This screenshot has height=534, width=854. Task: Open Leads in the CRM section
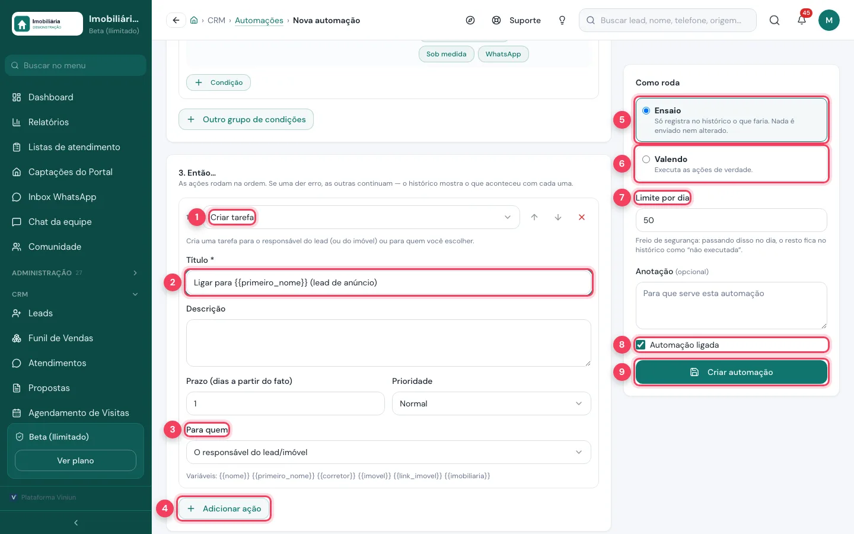75,313
